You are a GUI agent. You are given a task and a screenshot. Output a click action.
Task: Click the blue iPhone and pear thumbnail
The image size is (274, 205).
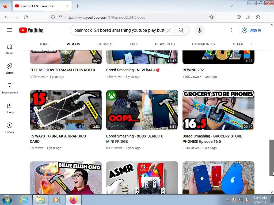click(218, 178)
